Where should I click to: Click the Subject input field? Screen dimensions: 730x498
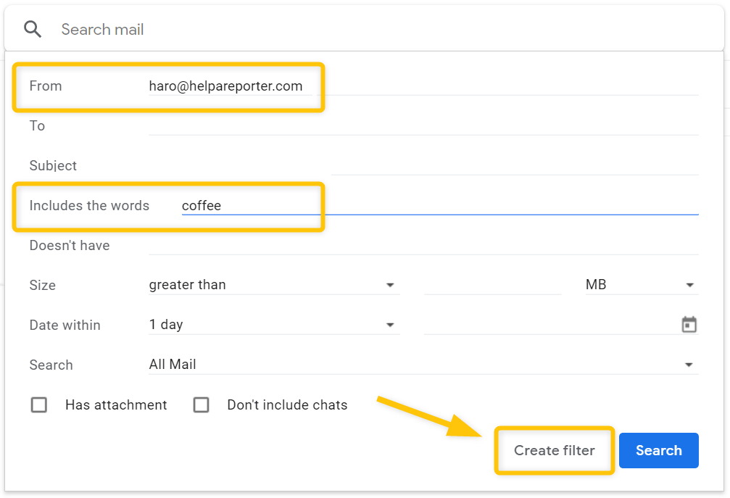coord(423,166)
